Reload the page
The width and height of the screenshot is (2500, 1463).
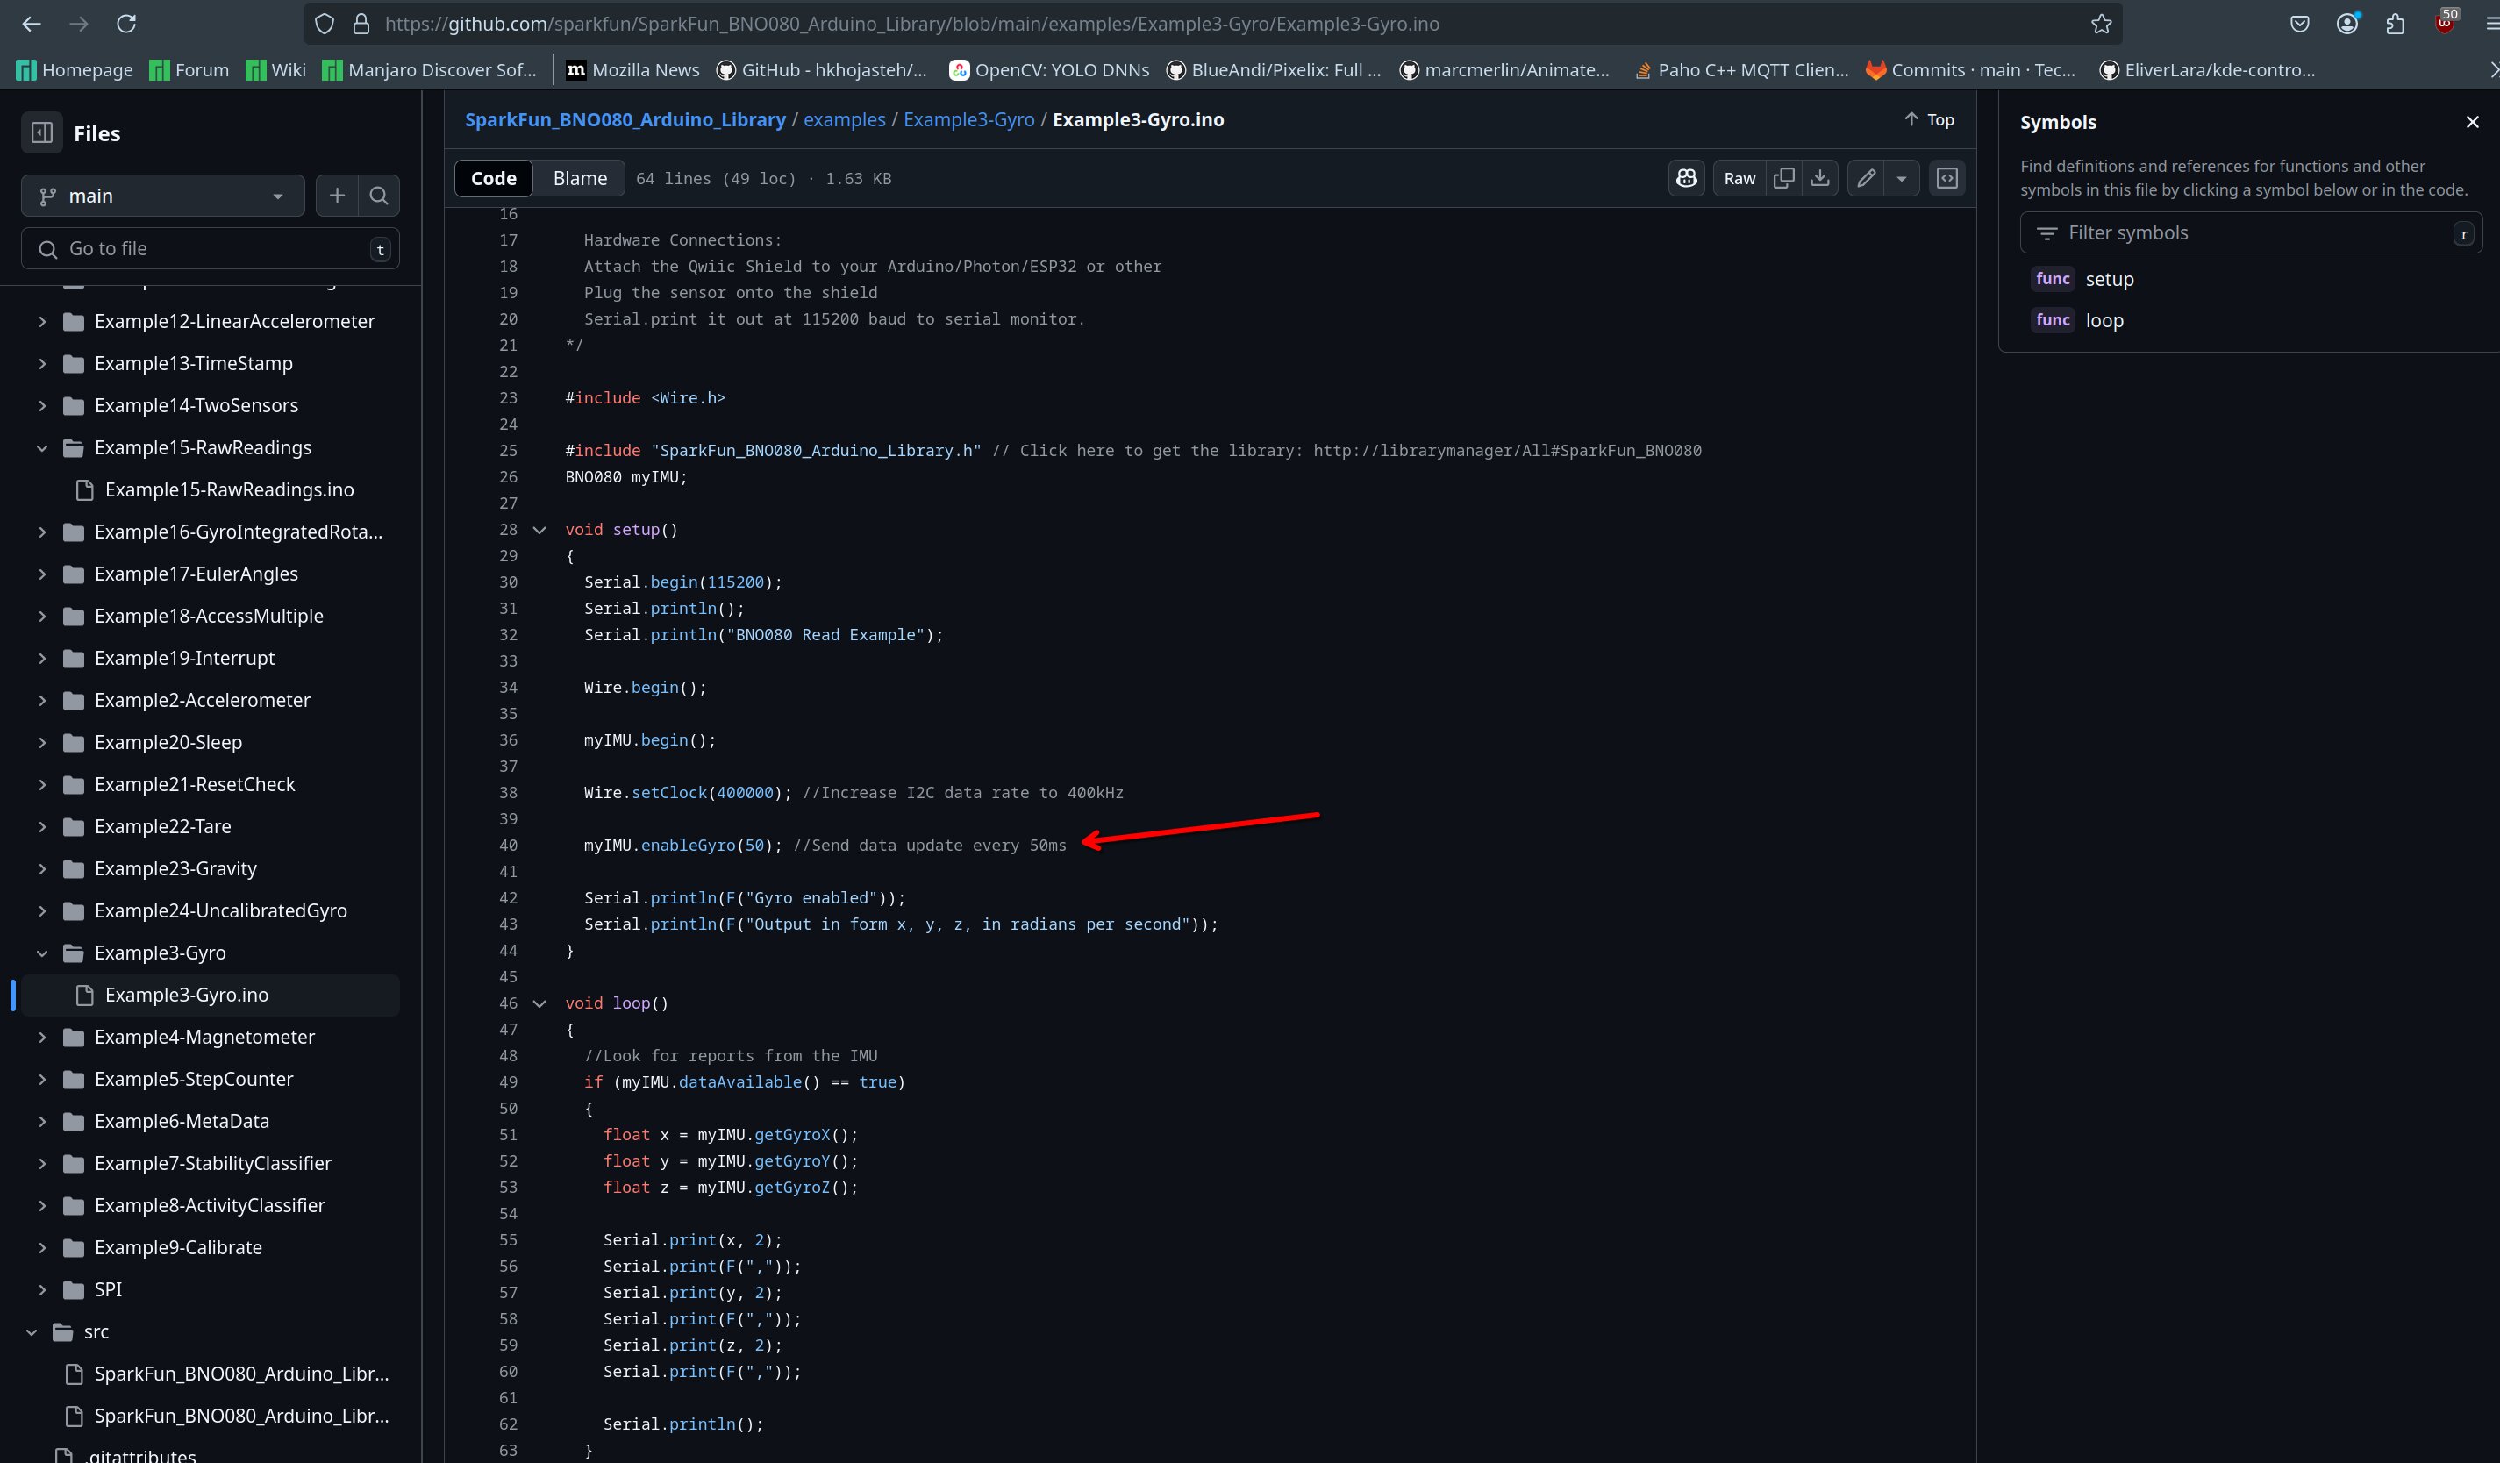coord(126,24)
